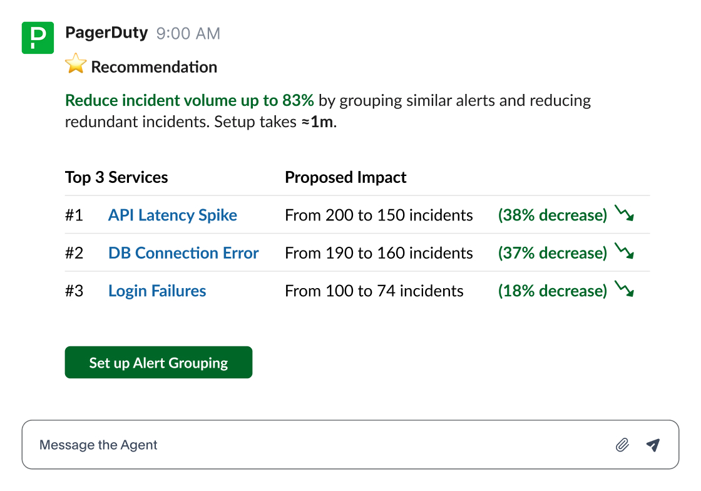Click the 'Proposed Impact' column header
Image resolution: width=701 pixels, height=491 pixels.
pos(345,177)
